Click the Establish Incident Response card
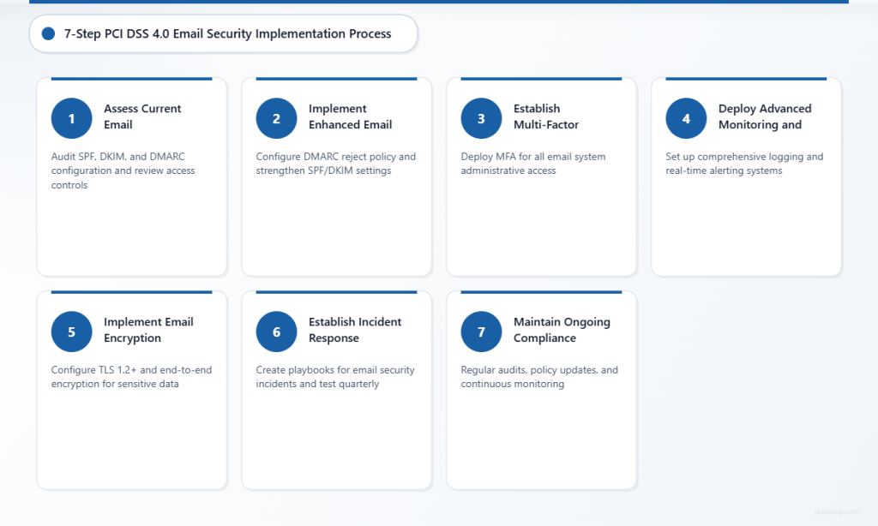 click(x=355, y=330)
